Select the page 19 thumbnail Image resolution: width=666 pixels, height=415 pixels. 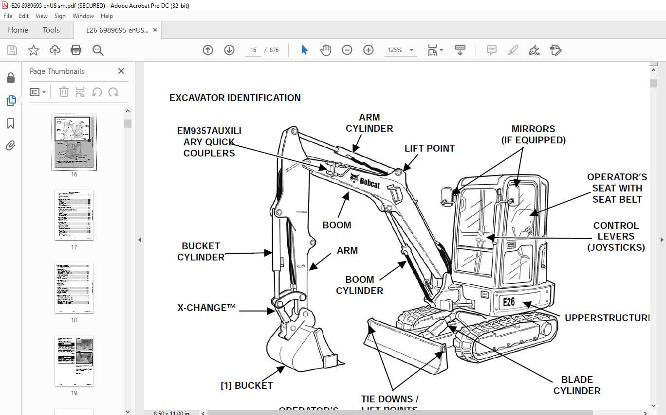click(74, 361)
